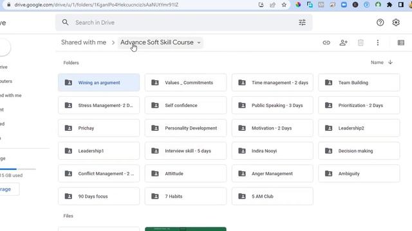
Task: Open the Conflict Management folder
Action: [x=98, y=173]
